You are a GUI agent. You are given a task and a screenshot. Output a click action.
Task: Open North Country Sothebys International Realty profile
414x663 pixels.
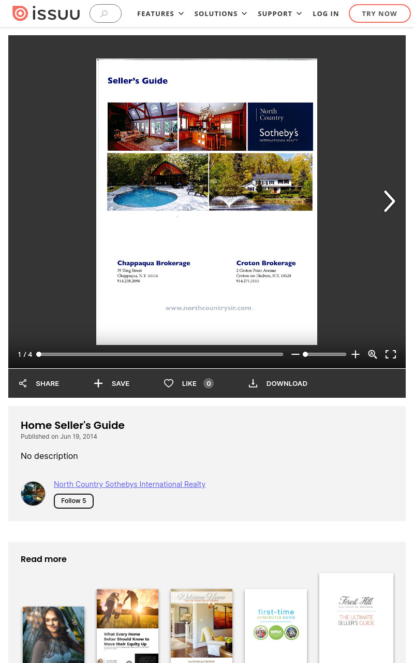click(129, 484)
